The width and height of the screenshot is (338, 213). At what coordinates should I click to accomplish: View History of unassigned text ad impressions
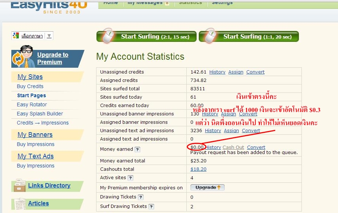213,131
